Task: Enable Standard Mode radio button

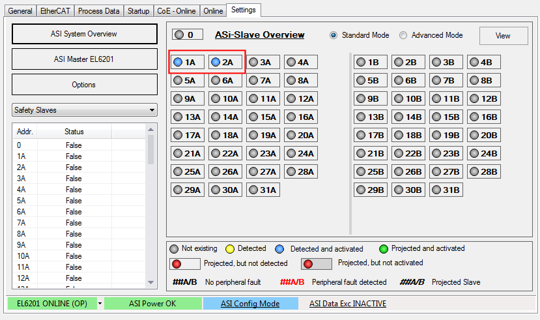Action: 334,35
